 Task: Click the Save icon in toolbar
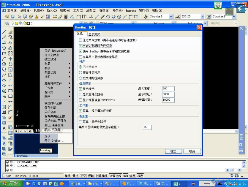tap(13, 17)
